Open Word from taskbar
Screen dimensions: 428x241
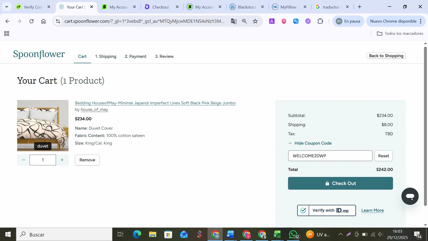231,234
